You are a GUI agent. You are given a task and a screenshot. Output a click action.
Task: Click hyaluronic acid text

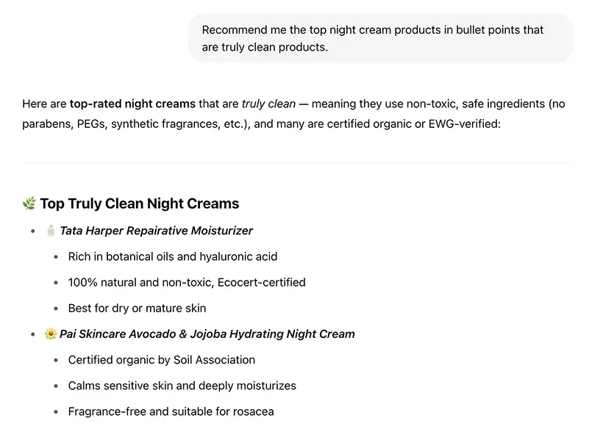click(x=238, y=256)
